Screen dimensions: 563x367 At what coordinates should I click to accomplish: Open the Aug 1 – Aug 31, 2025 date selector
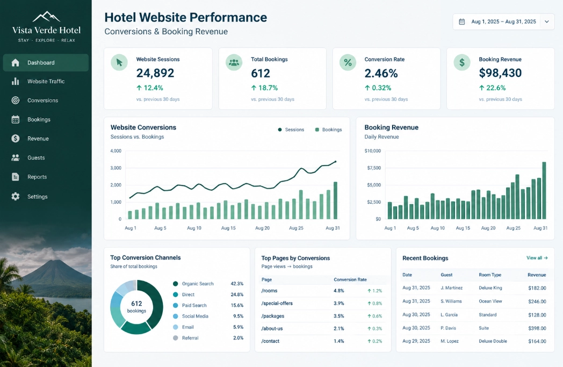[503, 21]
